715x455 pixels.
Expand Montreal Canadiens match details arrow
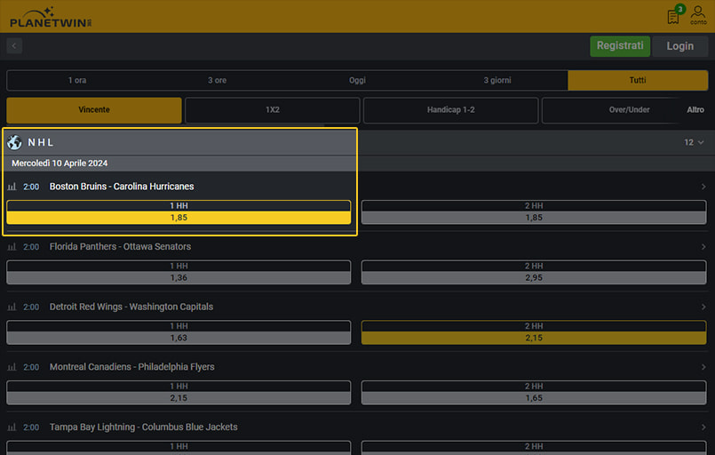(703, 367)
